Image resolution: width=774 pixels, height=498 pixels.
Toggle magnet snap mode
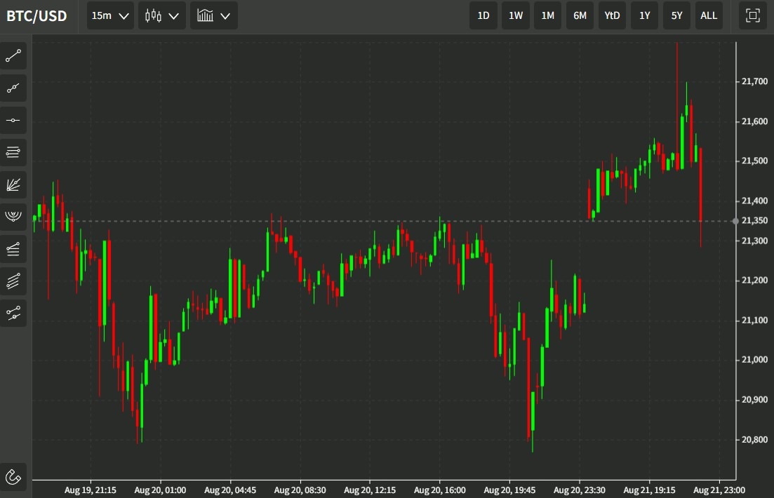tap(13, 478)
